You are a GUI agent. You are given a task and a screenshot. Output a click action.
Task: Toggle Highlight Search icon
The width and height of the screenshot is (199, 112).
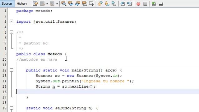(85, 4)
